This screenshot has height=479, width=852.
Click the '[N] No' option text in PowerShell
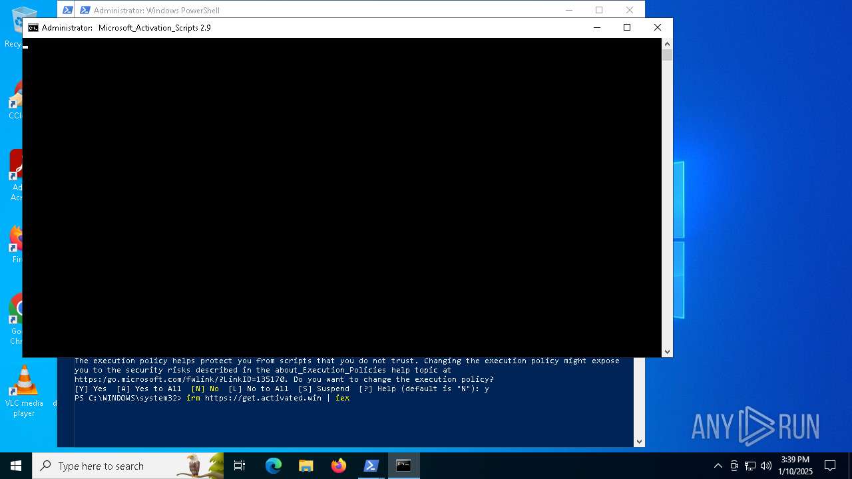coord(205,389)
